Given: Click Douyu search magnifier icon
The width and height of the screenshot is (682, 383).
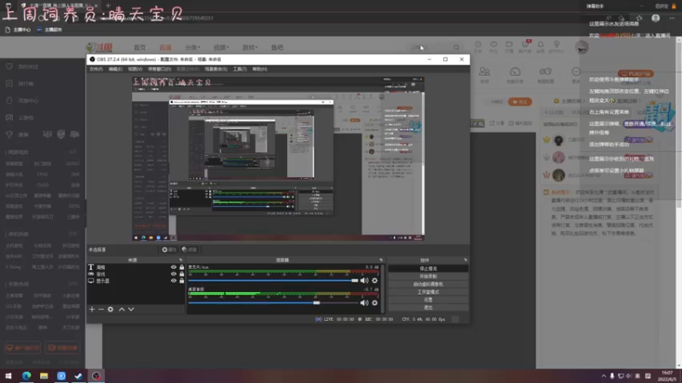Looking at the screenshot, I should pos(456,48).
